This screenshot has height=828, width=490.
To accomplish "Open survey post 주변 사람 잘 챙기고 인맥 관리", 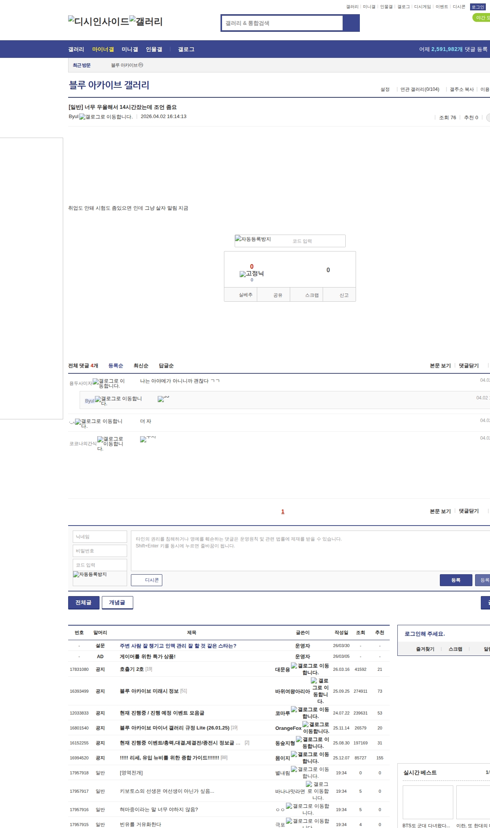I will tap(178, 646).
